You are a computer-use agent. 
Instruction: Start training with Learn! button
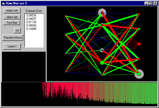12,46
